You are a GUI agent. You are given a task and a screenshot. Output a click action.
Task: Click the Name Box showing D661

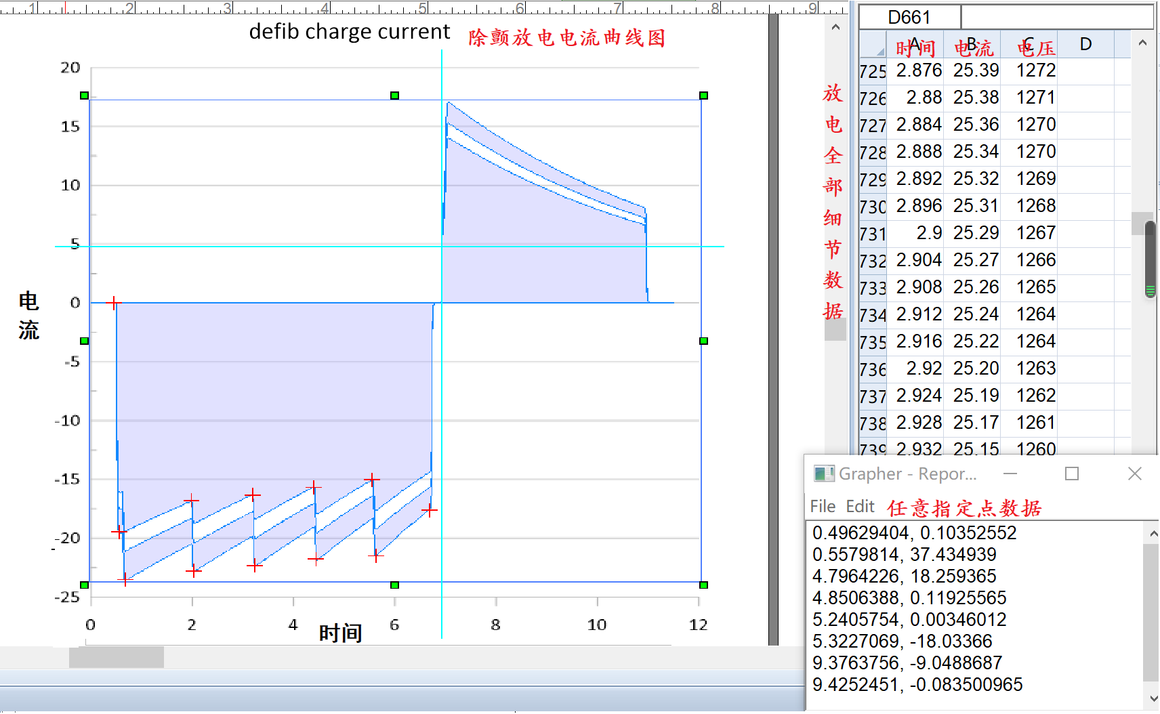909,17
